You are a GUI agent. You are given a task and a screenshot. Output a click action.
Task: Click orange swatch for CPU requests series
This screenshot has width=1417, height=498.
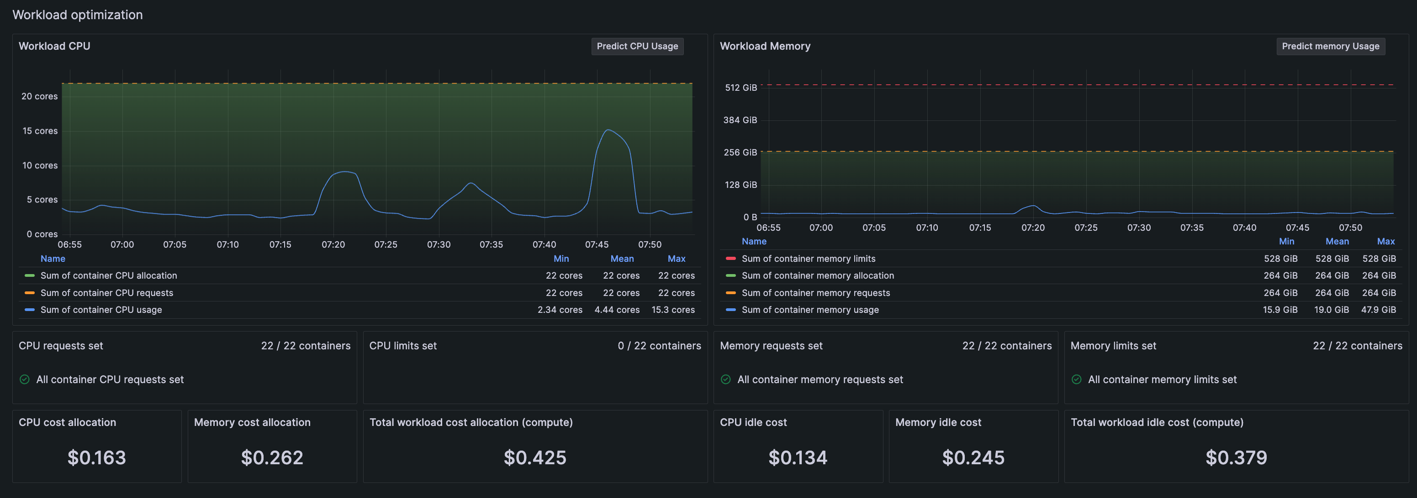[x=30, y=293]
